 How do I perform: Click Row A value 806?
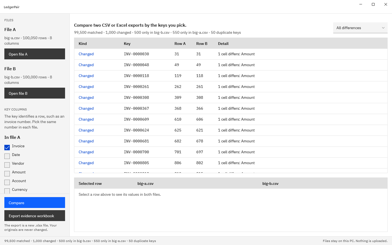pos(178,163)
